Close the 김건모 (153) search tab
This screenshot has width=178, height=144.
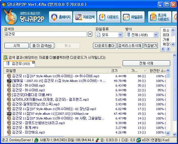pos(33,62)
